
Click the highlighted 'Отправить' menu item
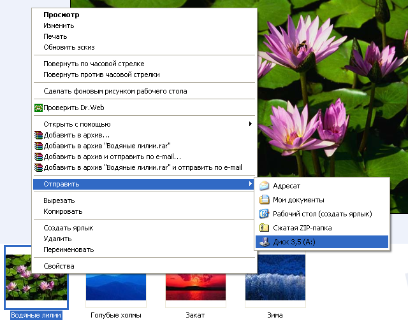coord(144,184)
